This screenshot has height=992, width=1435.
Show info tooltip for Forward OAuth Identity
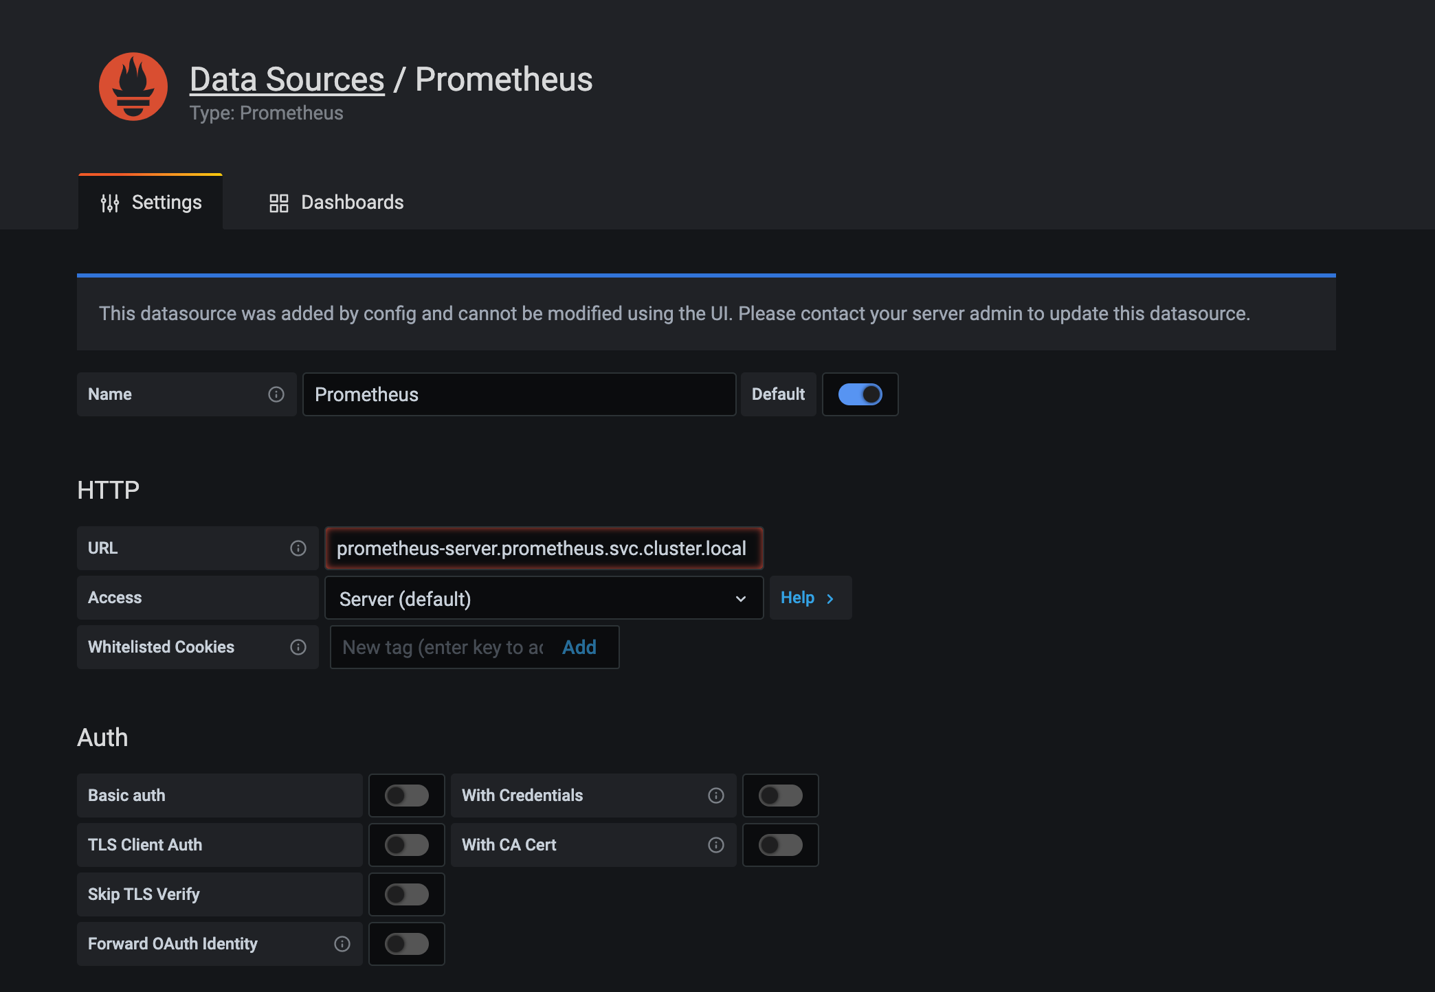click(x=342, y=944)
